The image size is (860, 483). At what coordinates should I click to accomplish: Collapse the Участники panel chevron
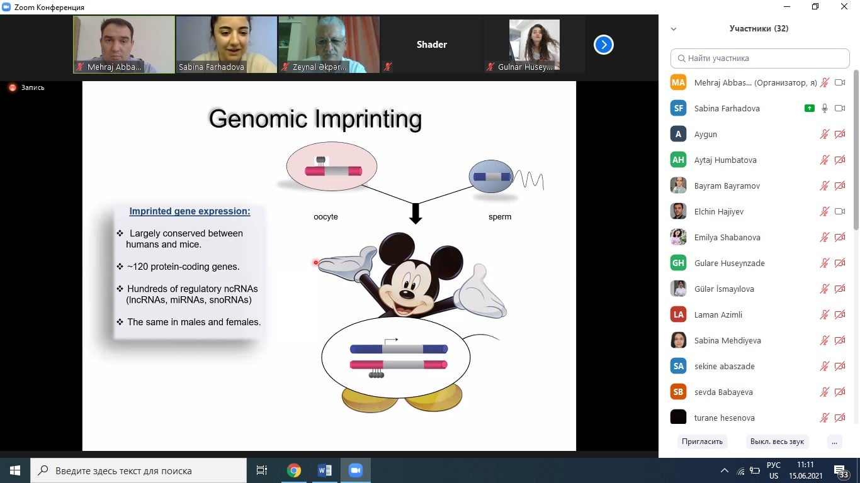click(674, 29)
